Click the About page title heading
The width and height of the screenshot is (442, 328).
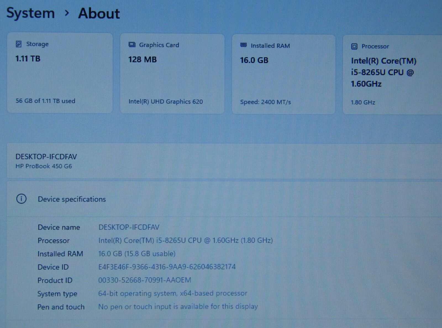point(99,13)
